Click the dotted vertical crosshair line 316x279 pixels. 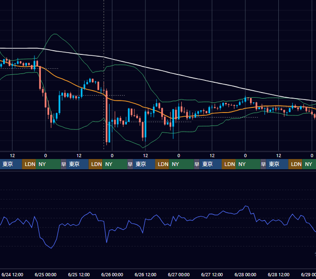(104, 74)
